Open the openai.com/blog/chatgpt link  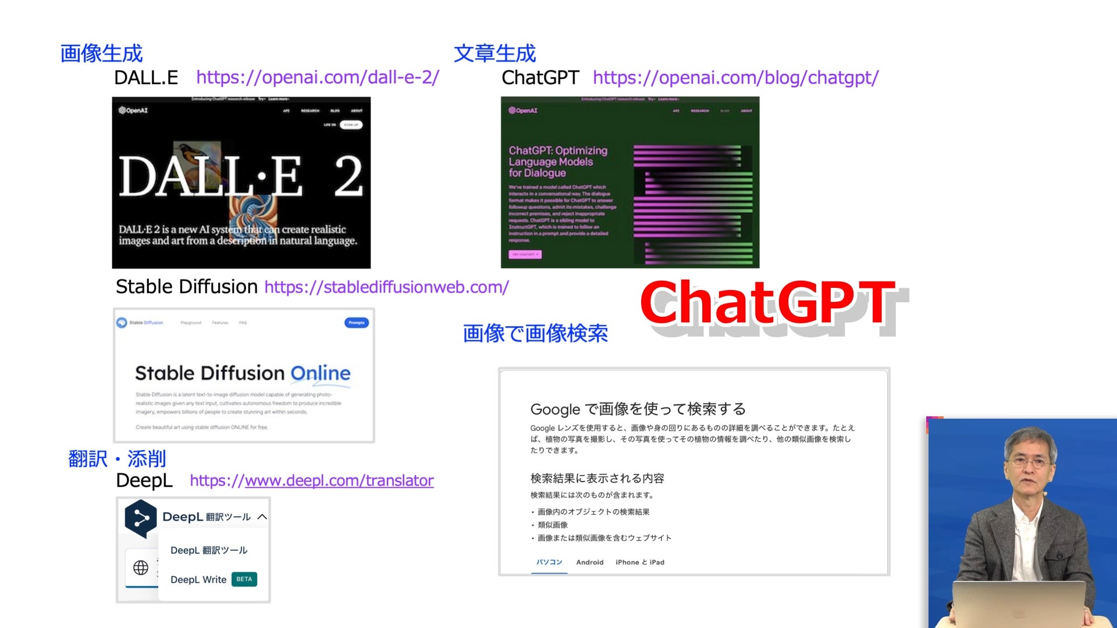point(735,77)
